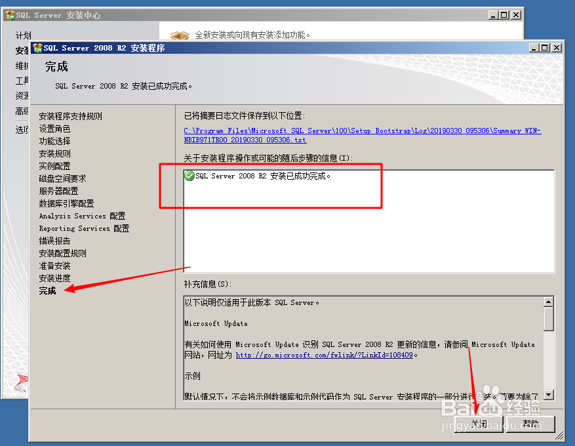Minimize the SQL Server 2008 R2 setup window
Image resolution: width=575 pixels, height=446 pixels.
pos(534,48)
